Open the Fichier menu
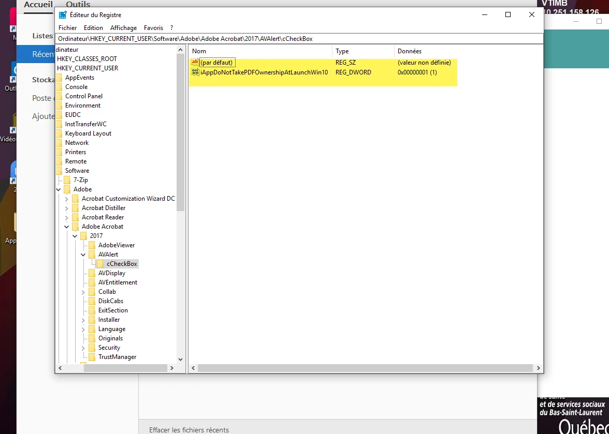The height and width of the screenshot is (434, 609). [x=67, y=28]
